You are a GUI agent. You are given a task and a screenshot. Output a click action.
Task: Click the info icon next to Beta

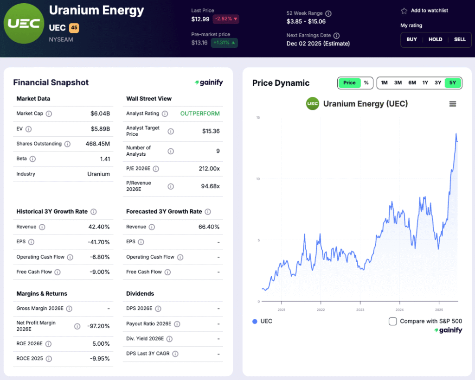point(32,159)
